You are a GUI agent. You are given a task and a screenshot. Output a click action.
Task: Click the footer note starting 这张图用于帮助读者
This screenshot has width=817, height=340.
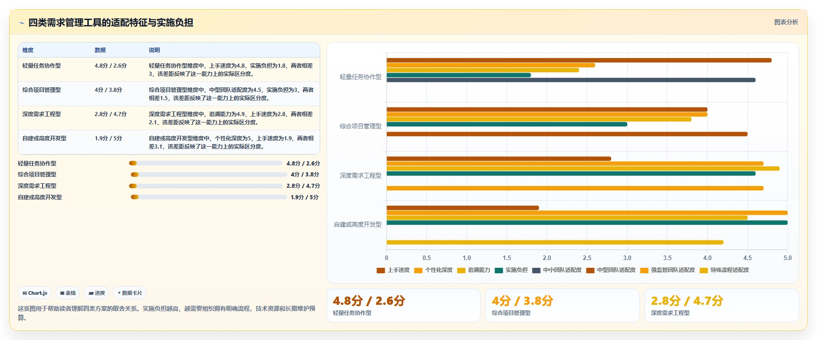tap(167, 313)
